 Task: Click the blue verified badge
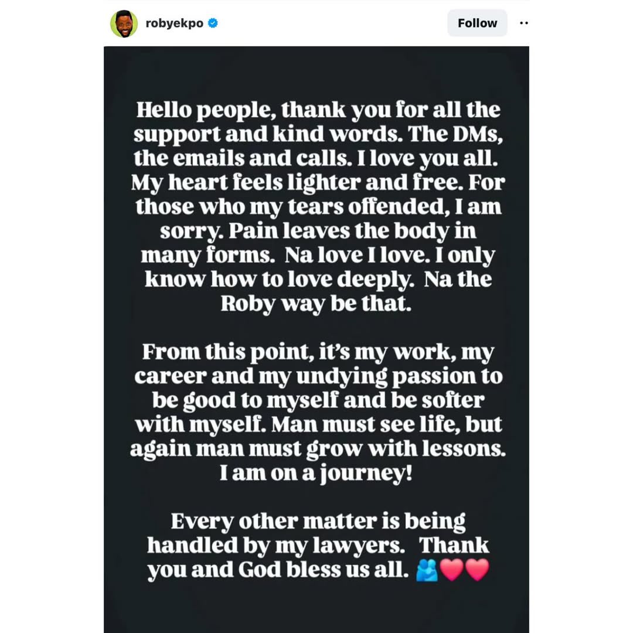click(x=213, y=23)
